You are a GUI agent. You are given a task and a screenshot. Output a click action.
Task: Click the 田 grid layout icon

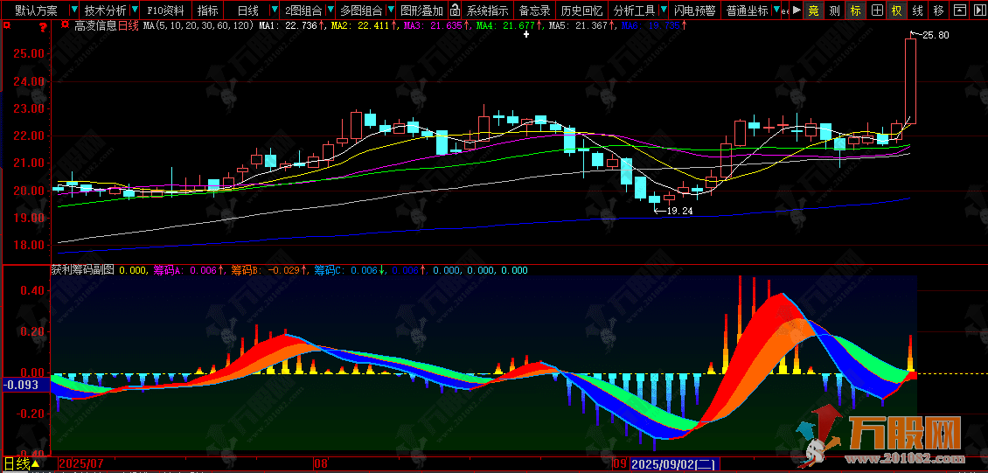click(x=877, y=10)
